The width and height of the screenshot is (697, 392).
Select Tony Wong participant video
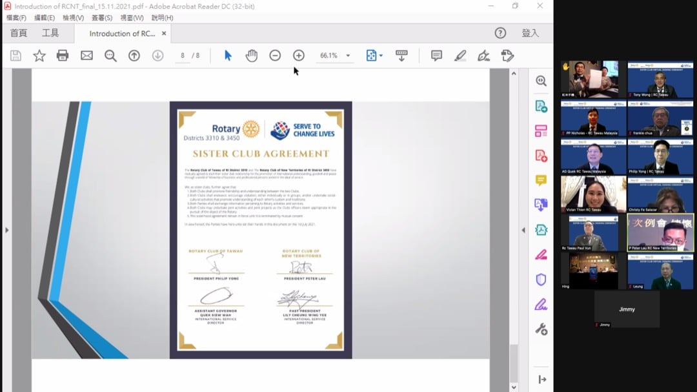coord(660,79)
